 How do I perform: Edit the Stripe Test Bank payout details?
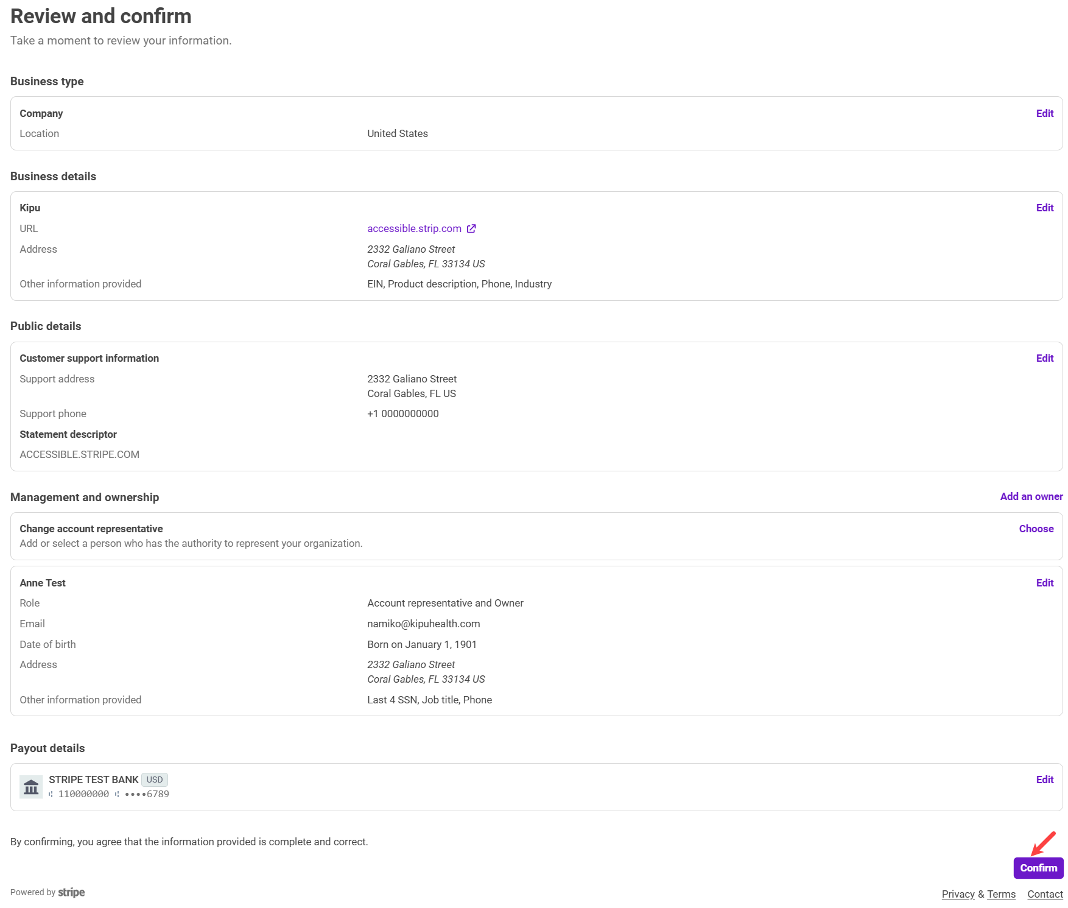tap(1044, 780)
